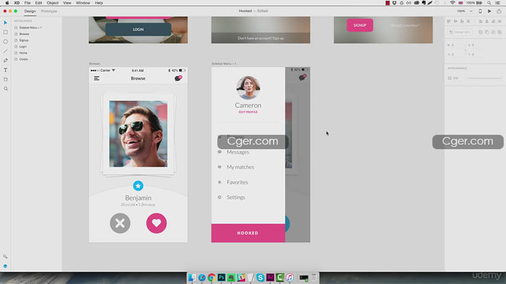Image resolution: width=506 pixels, height=284 pixels.
Task: Select the Zoom tool in toolbar
Action: [x=6, y=88]
